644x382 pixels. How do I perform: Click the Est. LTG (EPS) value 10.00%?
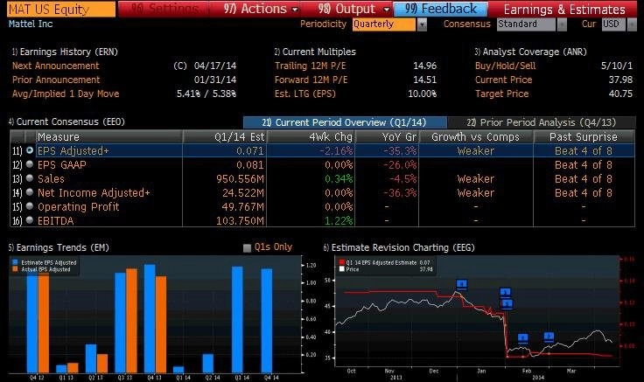point(423,94)
